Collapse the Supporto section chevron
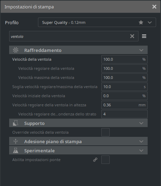Image resolution: width=161 pixels, height=186 pixels. point(141,123)
